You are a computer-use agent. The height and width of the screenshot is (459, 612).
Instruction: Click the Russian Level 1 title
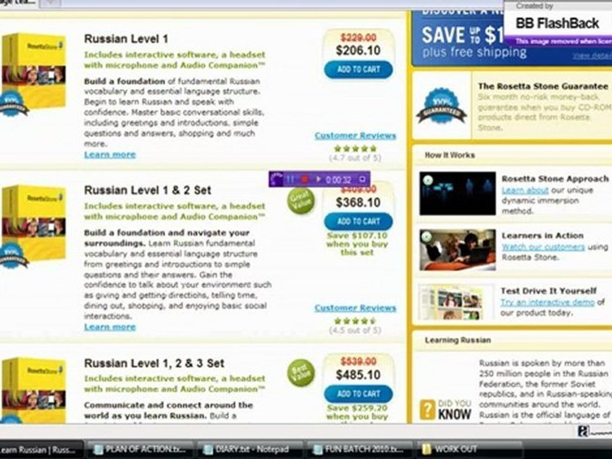pos(126,39)
